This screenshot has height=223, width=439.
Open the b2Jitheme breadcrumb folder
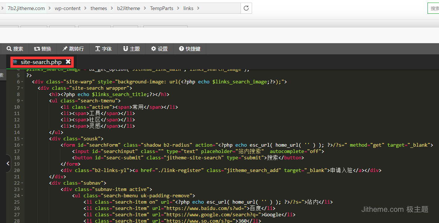[x=128, y=8]
